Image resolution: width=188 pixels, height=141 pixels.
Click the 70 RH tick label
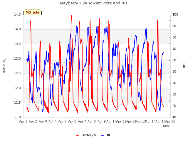[x=174, y=49]
